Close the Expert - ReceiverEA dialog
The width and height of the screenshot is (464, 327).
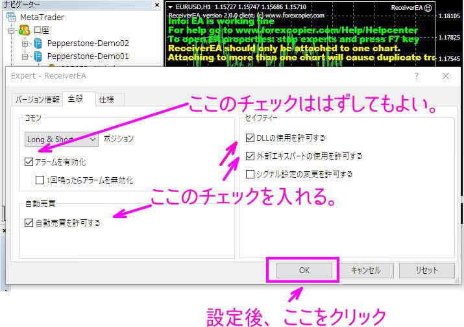pos(446,77)
